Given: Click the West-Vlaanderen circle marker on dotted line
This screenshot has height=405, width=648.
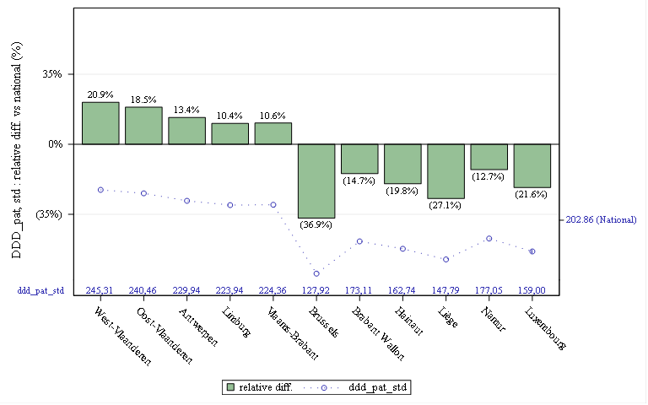Looking at the screenshot, I should (101, 190).
